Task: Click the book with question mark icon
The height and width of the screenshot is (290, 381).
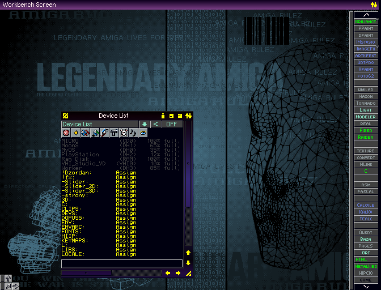Action: tap(104, 133)
